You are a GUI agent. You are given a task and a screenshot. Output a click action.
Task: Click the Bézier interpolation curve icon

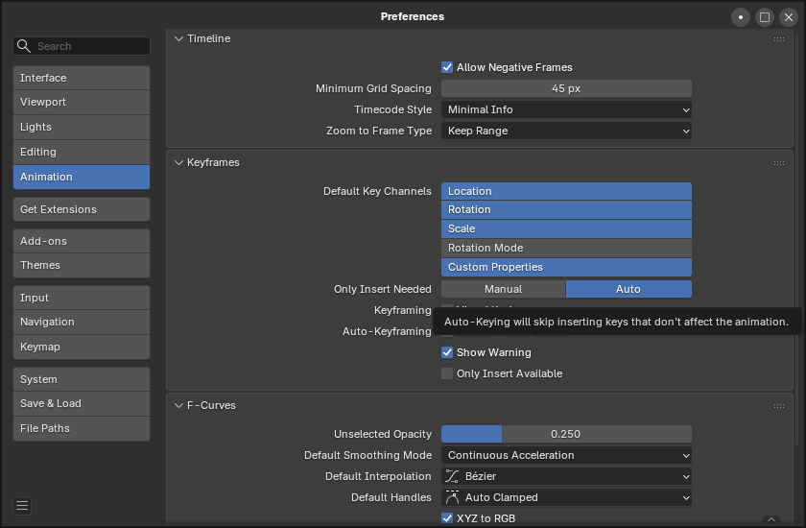[453, 476]
